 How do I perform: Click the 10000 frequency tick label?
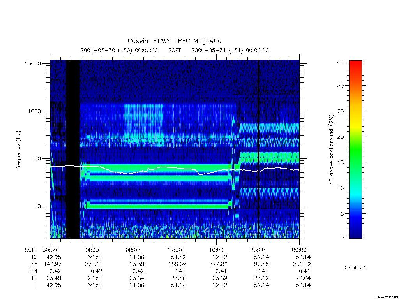[x=33, y=63]
